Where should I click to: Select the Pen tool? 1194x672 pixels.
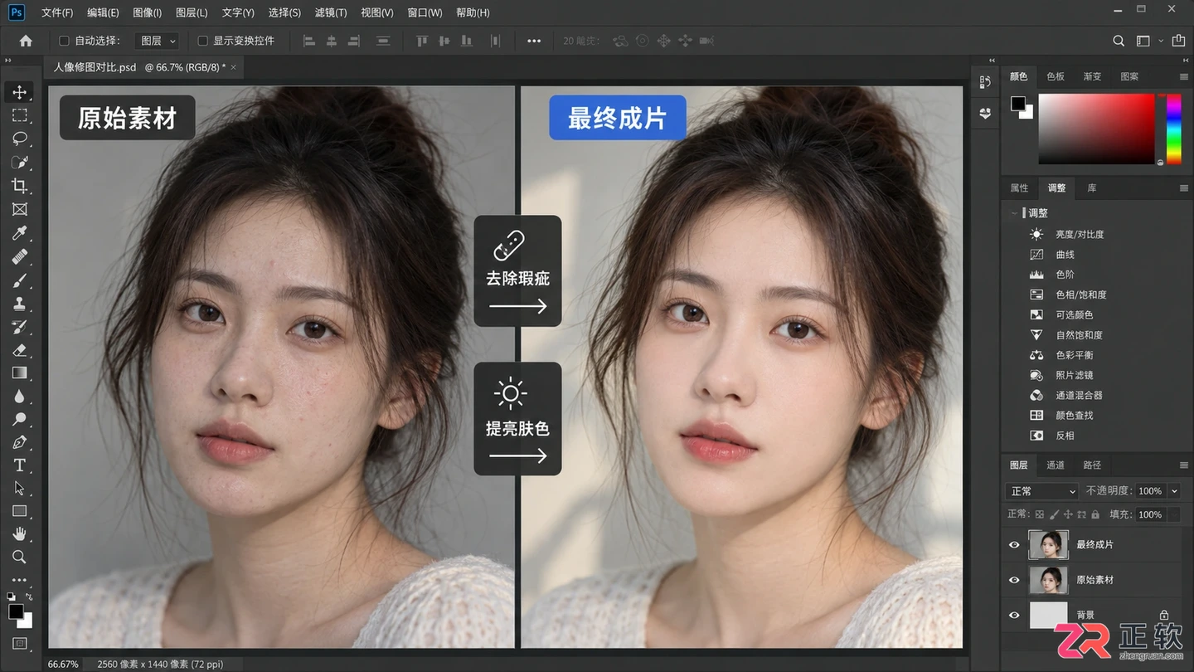click(x=19, y=442)
